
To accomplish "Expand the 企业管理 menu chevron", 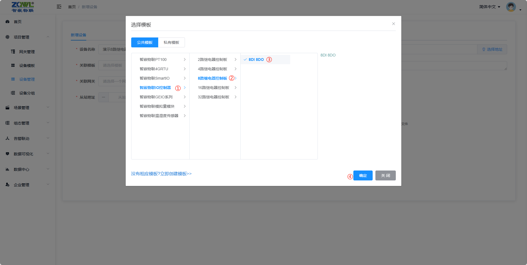I will click(48, 185).
